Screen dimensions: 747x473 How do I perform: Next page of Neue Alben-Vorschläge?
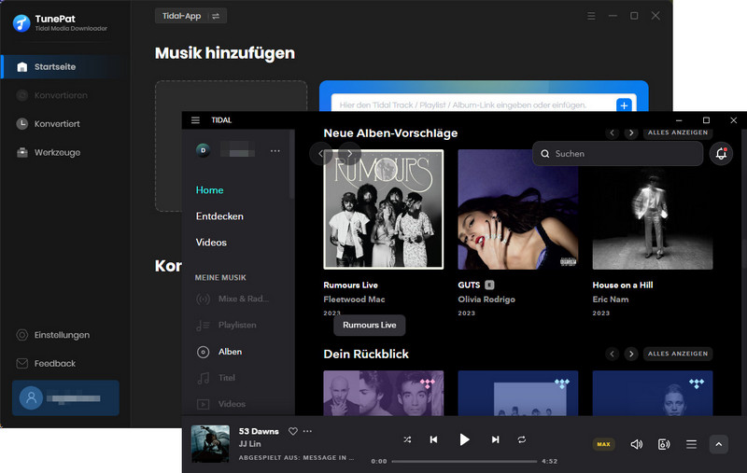(x=631, y=132)
